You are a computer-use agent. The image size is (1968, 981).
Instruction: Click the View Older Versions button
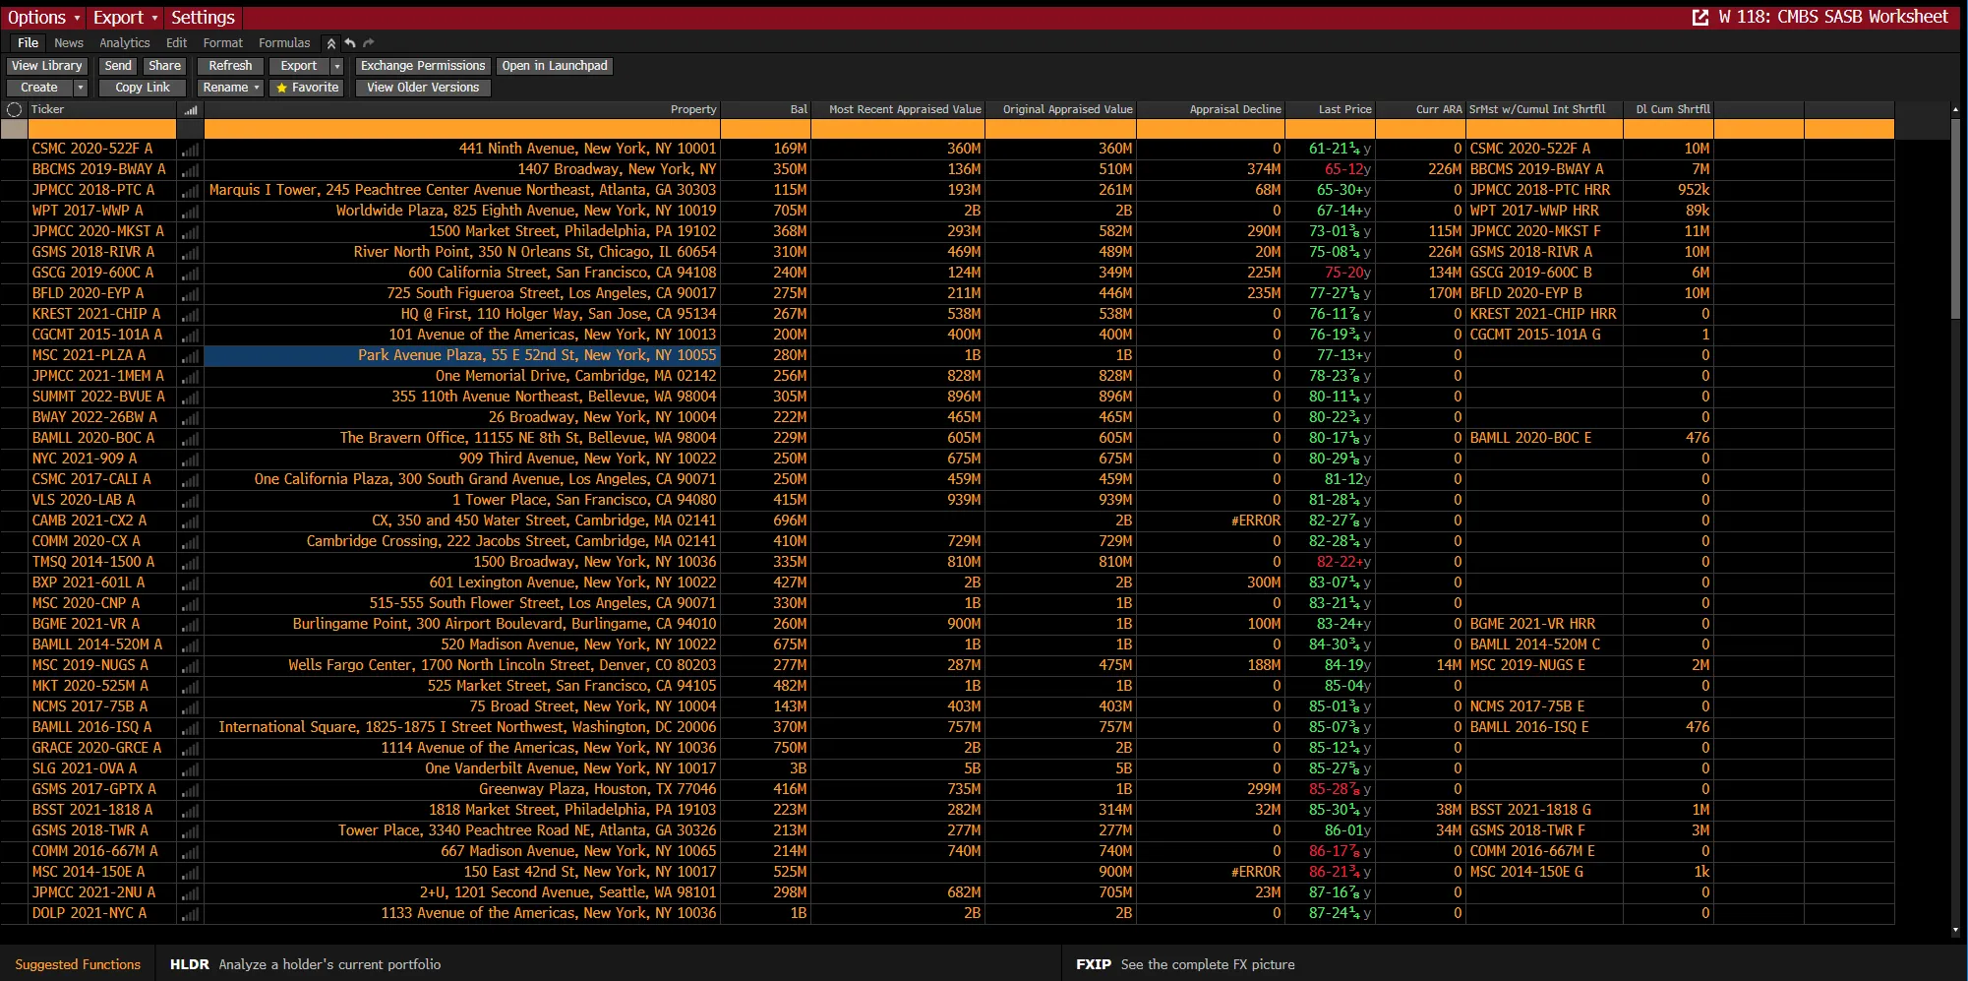tap(423, 88)
